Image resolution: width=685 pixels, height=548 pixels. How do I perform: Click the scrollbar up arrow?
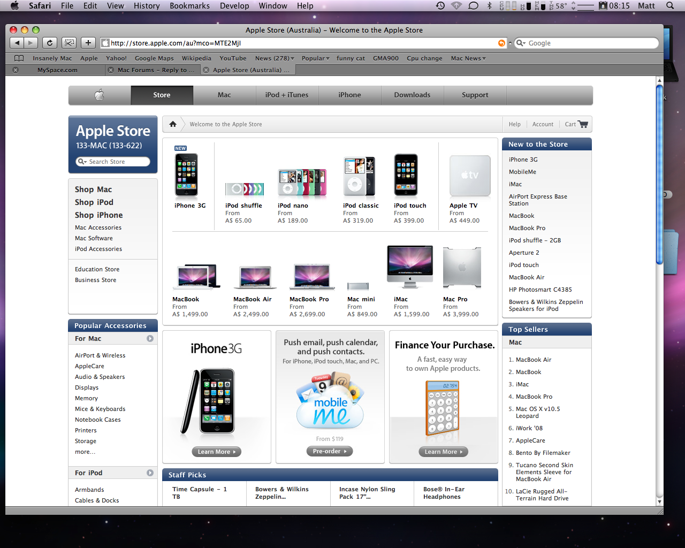pyautogui.click(x=659, y=80)
